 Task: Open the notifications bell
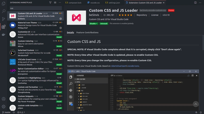(201, 112)
